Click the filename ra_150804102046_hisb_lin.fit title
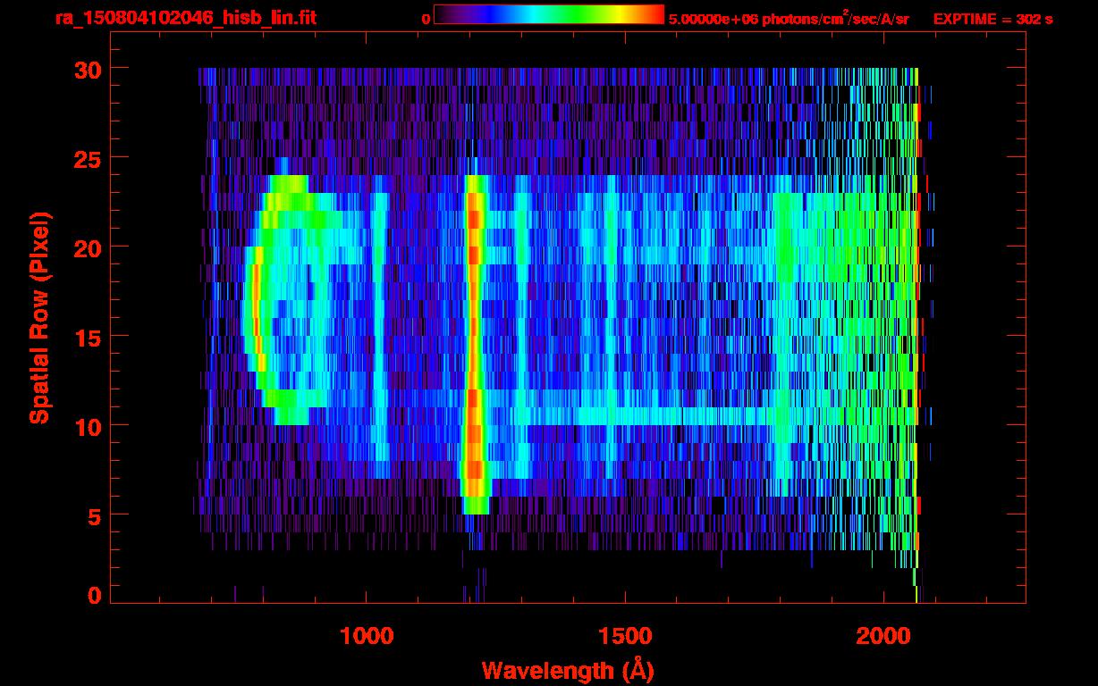 click(x=185, y=18)
